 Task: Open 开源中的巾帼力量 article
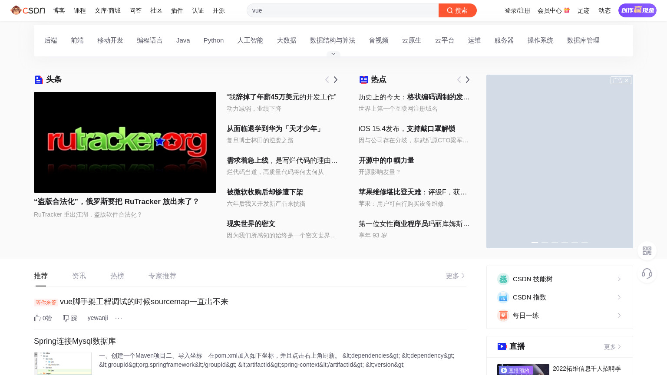click(x=386, y=160)
